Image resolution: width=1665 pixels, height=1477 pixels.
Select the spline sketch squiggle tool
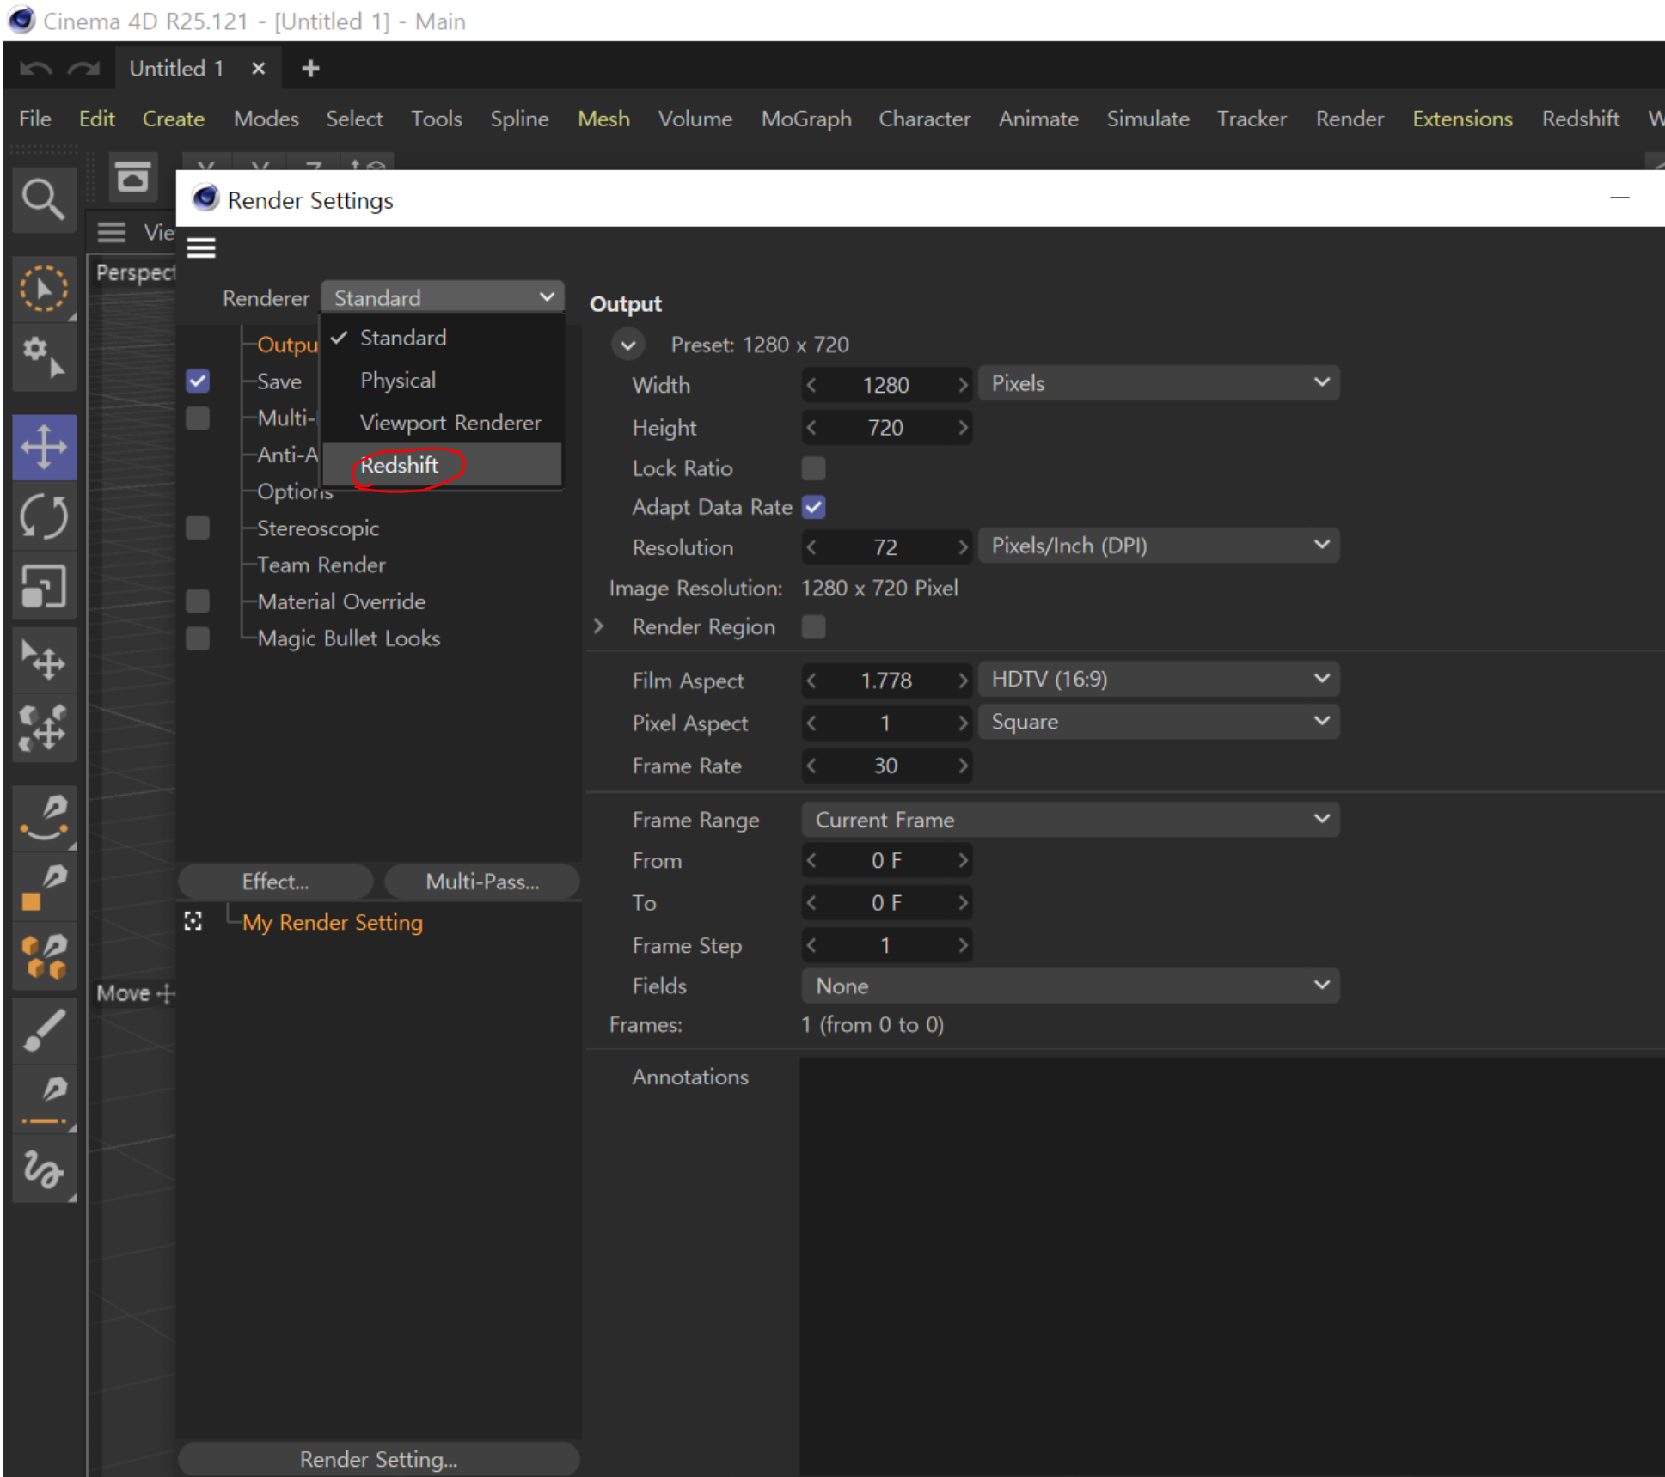(x=45, y=1170)
